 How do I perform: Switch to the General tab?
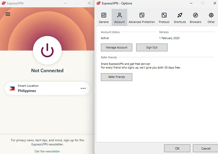(x=104, y=17)
